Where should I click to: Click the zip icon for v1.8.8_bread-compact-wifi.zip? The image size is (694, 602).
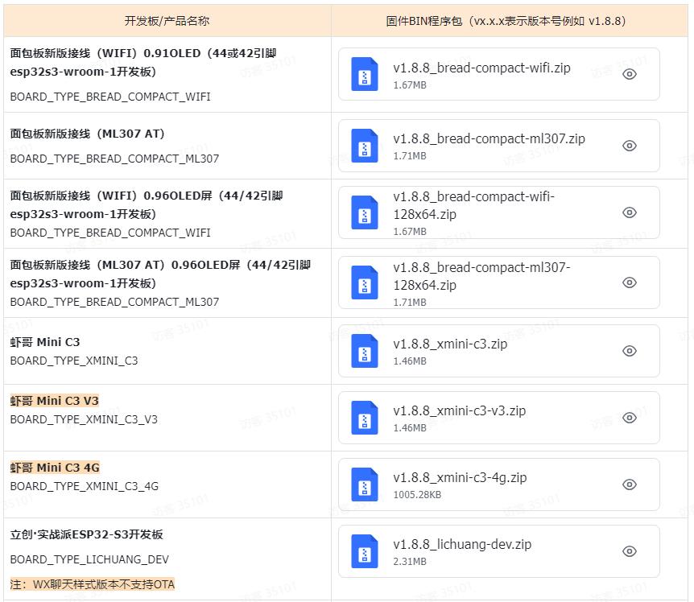click(365, 74)
